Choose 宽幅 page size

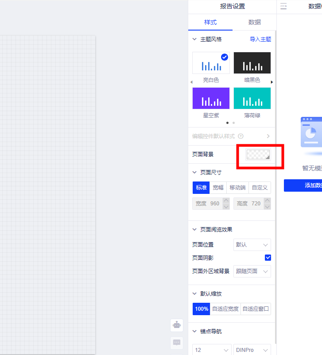(218, 188)
